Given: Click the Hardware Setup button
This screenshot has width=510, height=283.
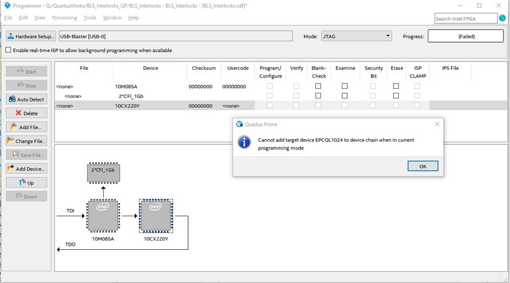Looking at the screenshot, I should pyautogui.click(x=31, y=36).
